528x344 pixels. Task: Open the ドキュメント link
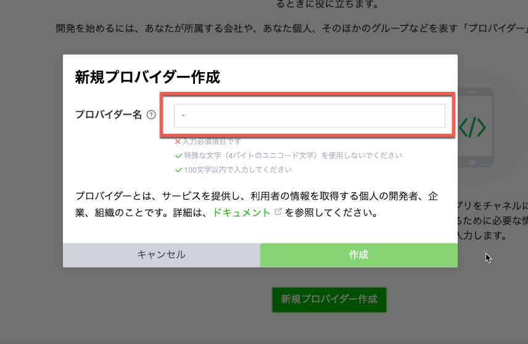point(241,213)
